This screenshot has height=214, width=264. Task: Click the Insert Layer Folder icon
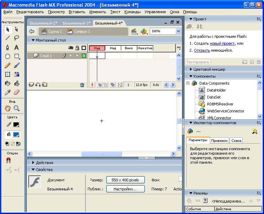coord(44,85)
